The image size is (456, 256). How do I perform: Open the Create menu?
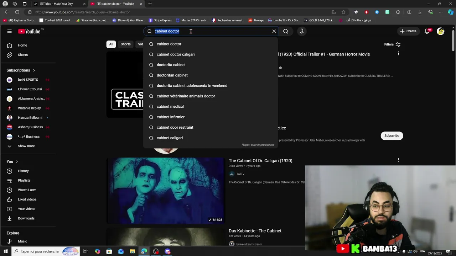[x=408, y=31]
